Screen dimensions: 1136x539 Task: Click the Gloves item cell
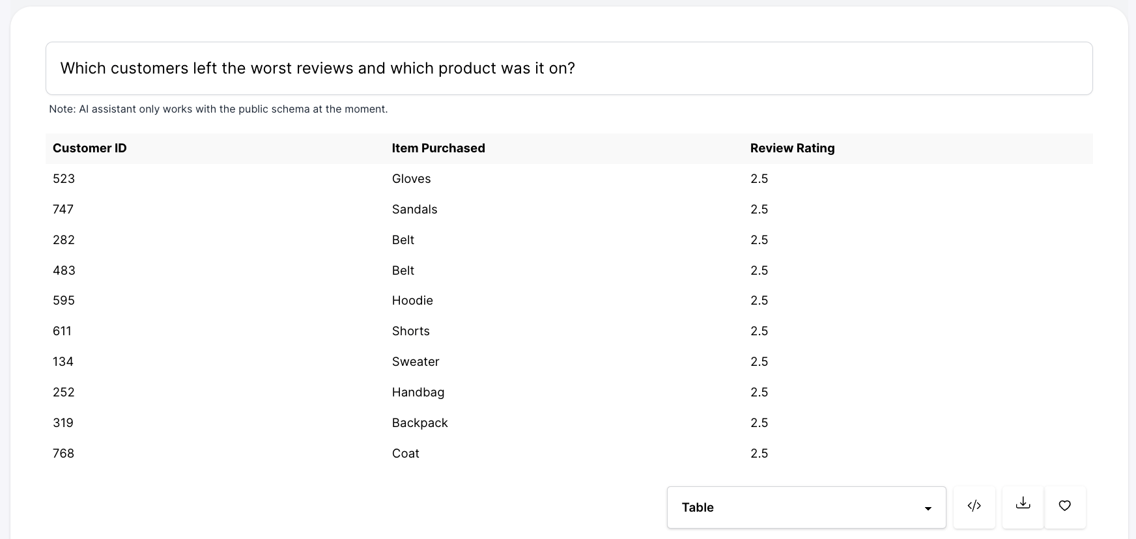(x=411, y=179)
